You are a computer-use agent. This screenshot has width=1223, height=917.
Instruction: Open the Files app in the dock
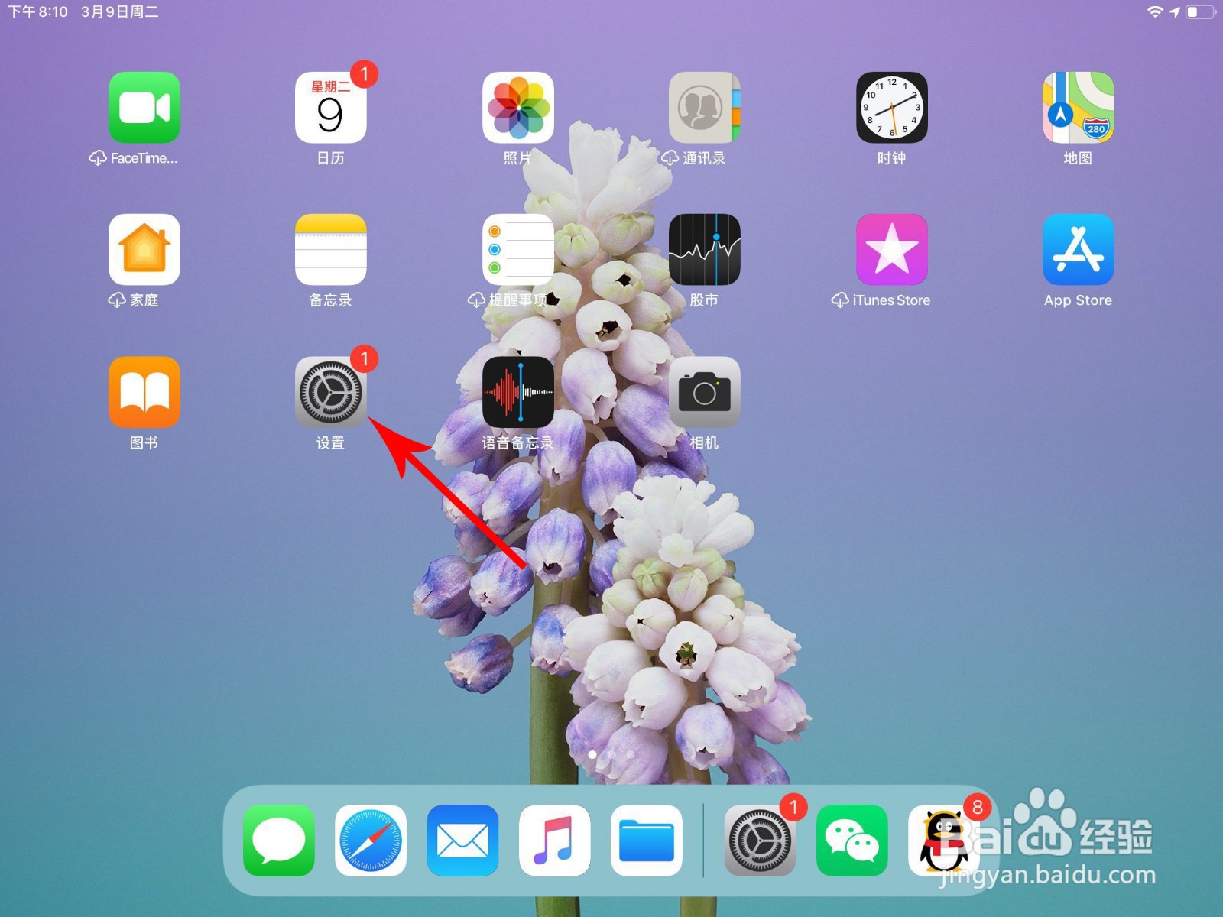pyautogui.click(x=647, y=841)
